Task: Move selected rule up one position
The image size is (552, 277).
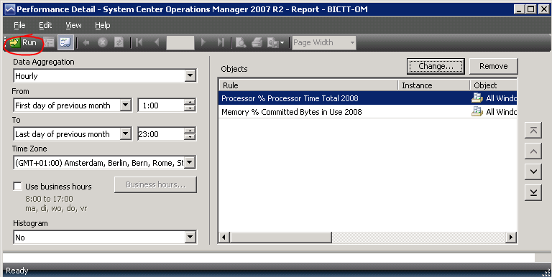Action: pyautogui.click(x=533, y=151)
